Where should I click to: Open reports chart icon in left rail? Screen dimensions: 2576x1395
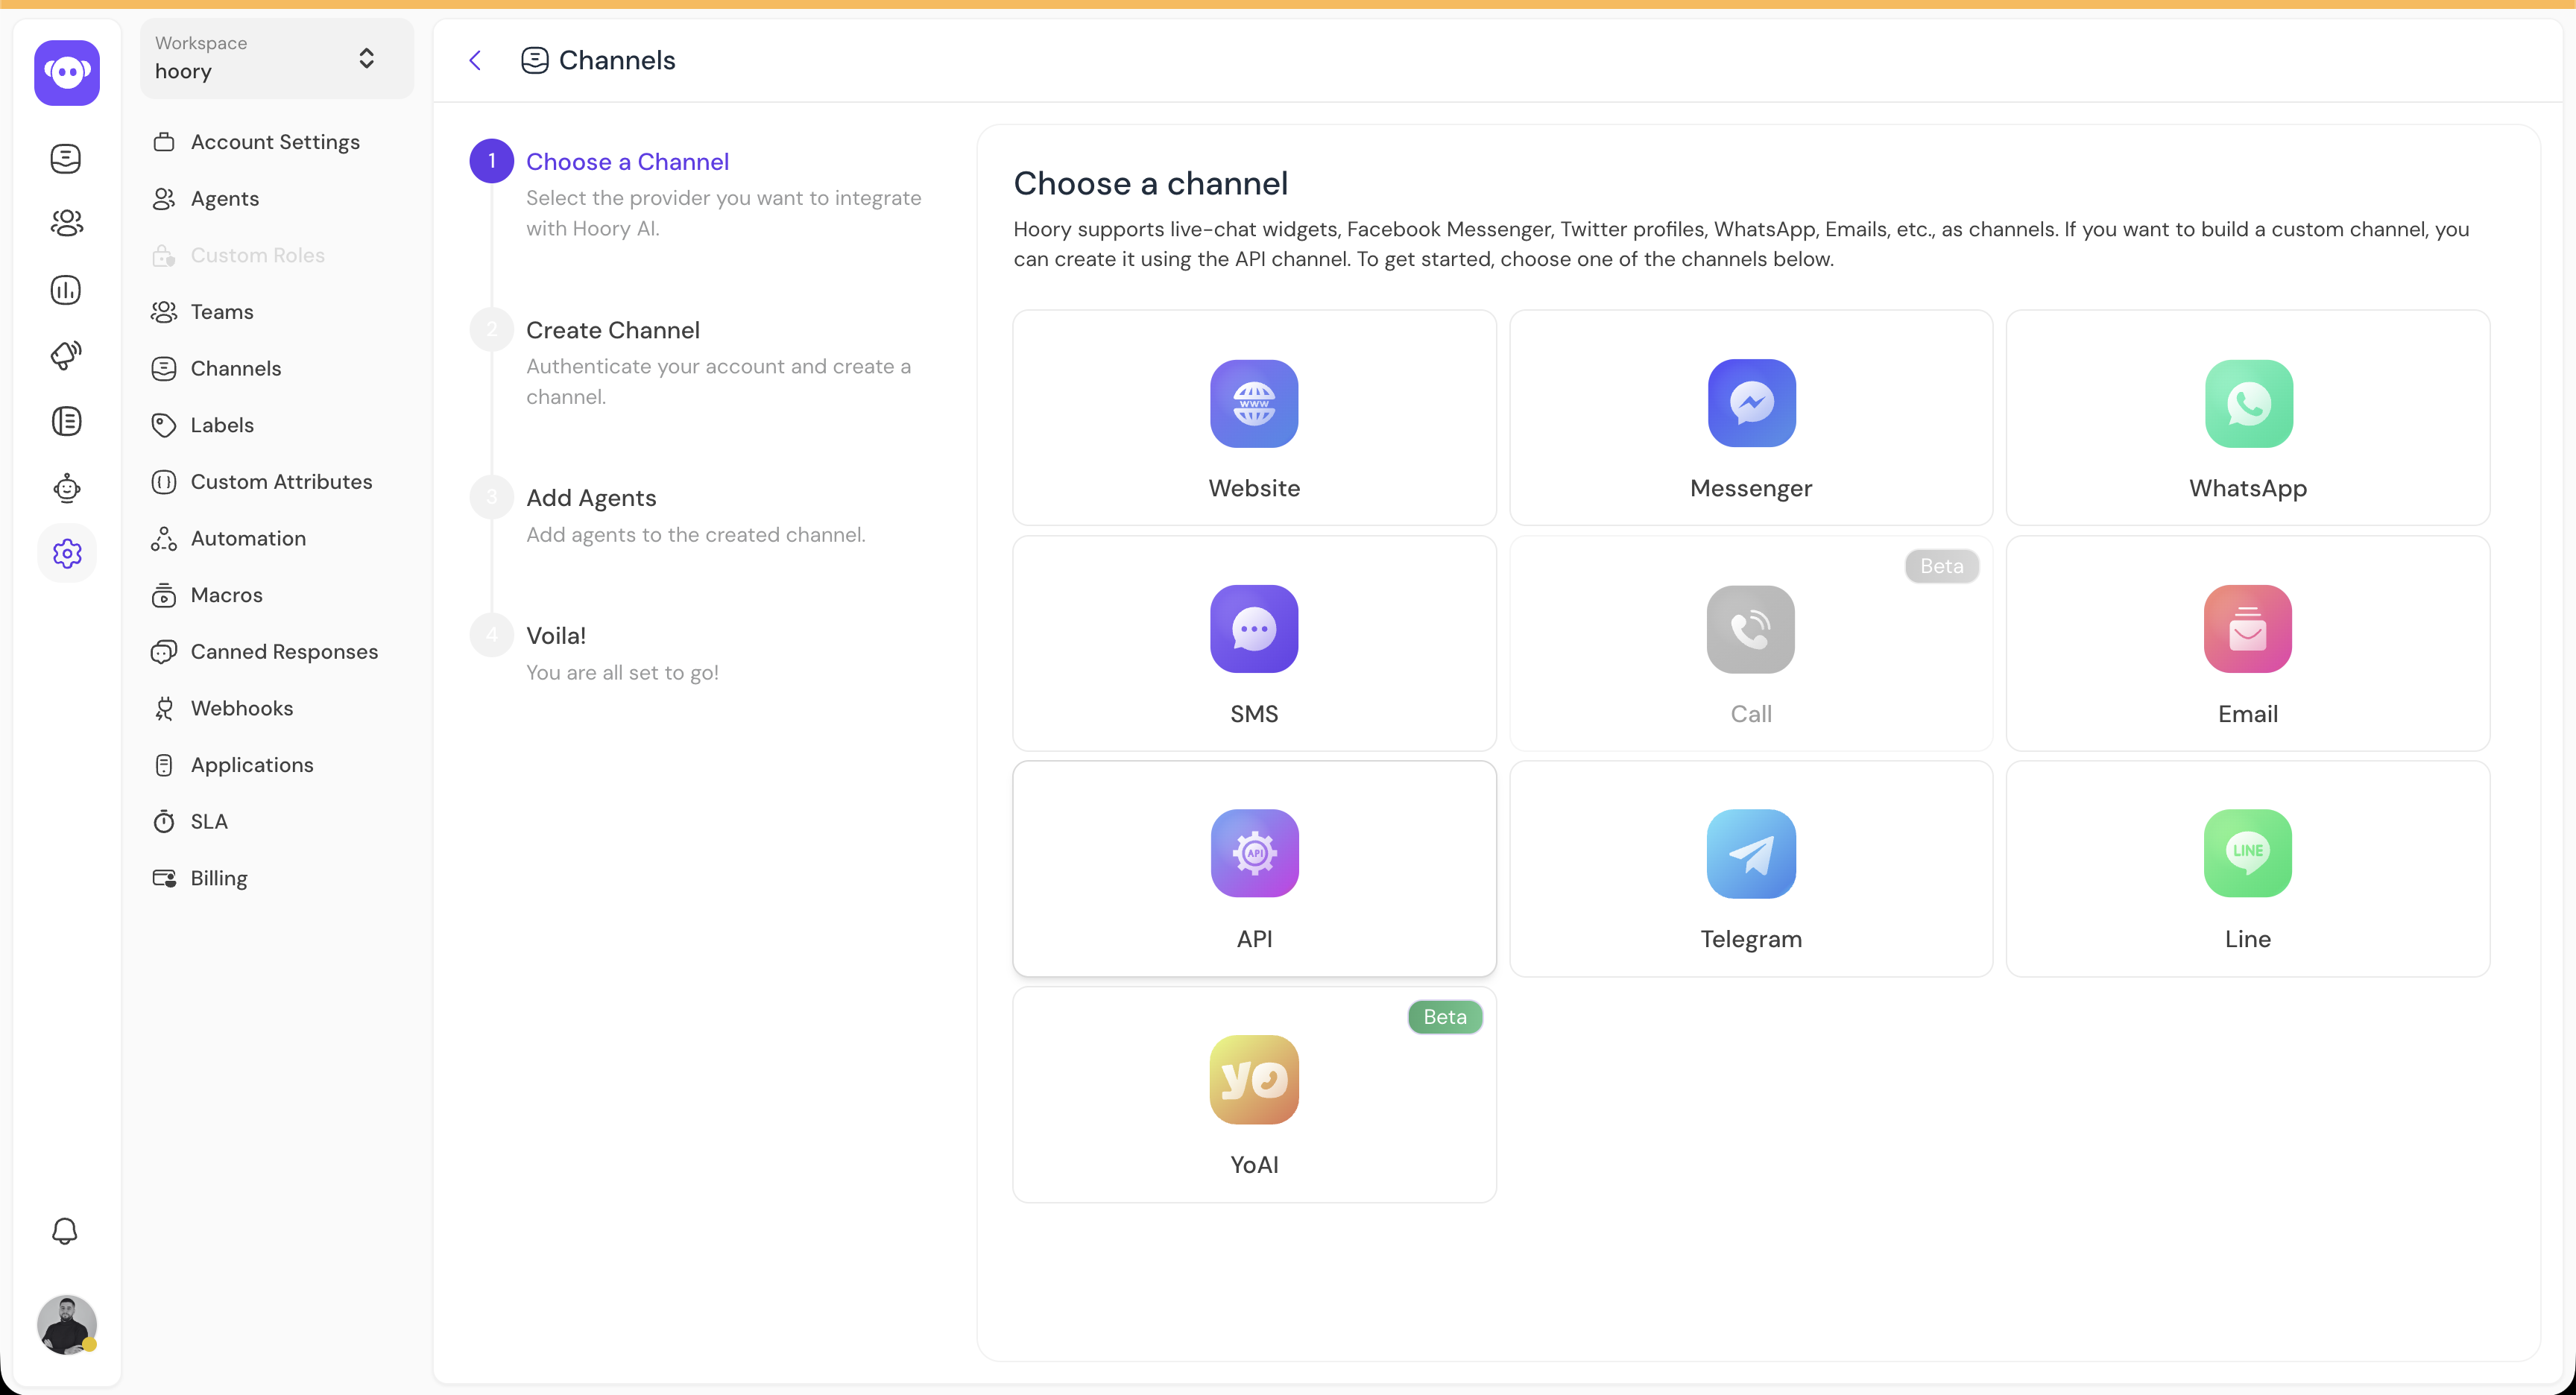66,290
